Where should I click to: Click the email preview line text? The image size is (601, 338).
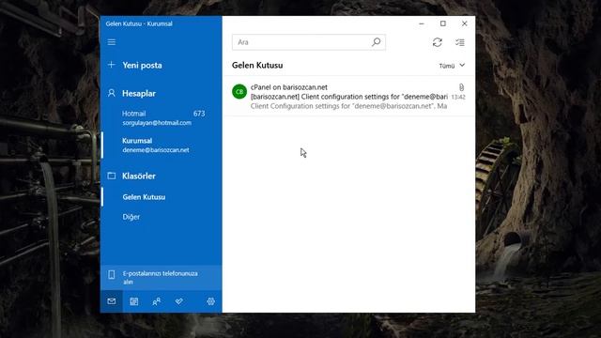coord(348,106)
